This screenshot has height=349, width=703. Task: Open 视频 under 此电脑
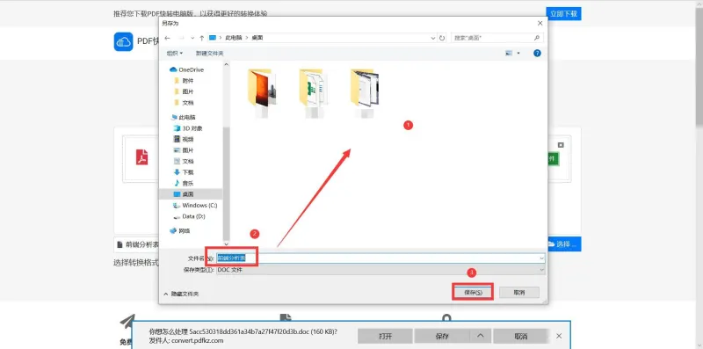point(184,139)
